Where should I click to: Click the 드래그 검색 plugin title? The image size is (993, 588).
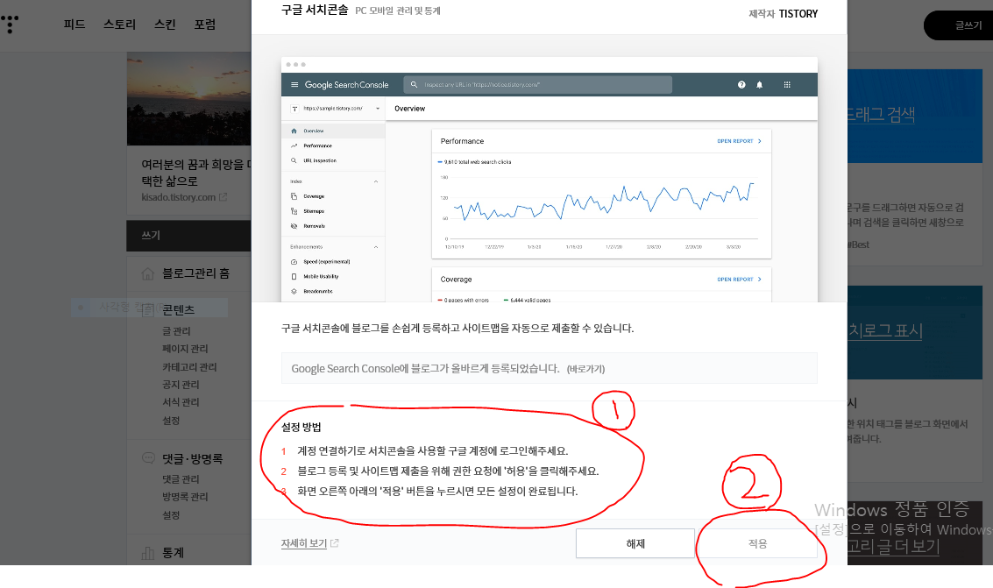tap(881, 115)
